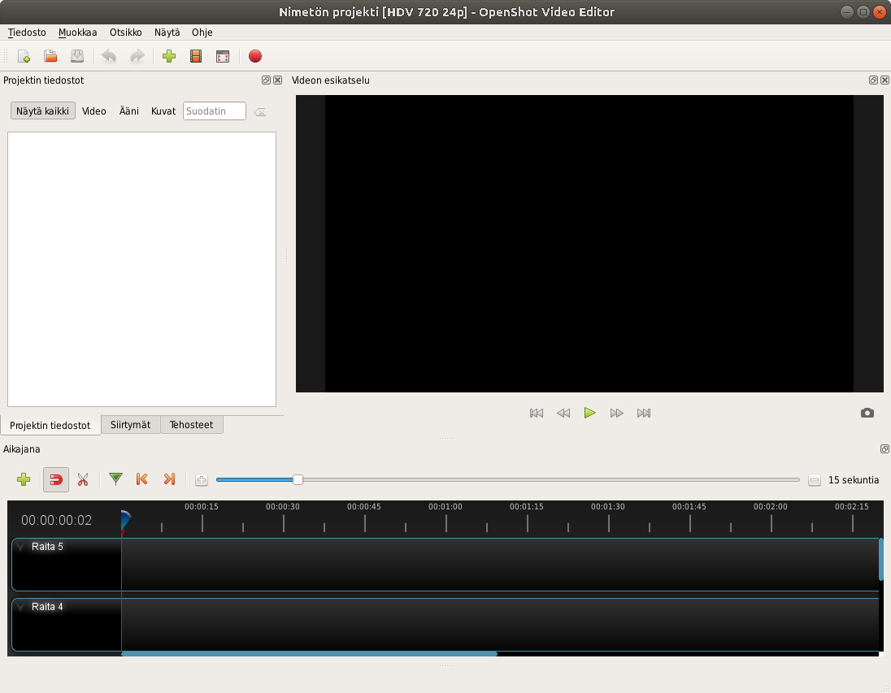Screen dimensions: 891x693
Task: Add a marker with green triangle icon
Action: click(115, 479)
